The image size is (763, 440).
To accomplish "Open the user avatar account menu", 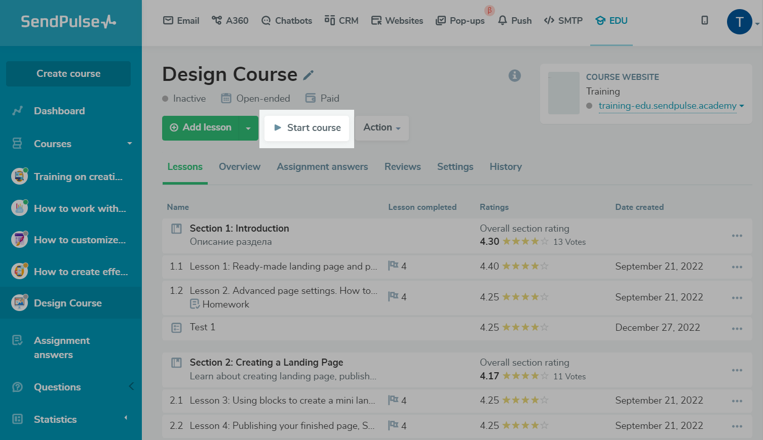I will [739, 22].
